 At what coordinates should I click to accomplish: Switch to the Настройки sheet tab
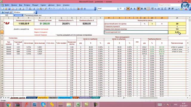coord(43,98)
